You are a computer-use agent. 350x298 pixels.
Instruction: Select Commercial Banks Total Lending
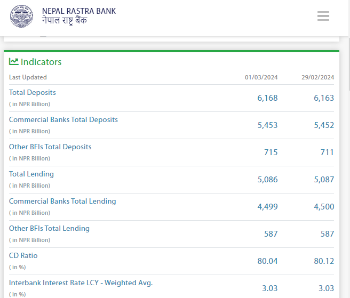[x=62, y=202]
